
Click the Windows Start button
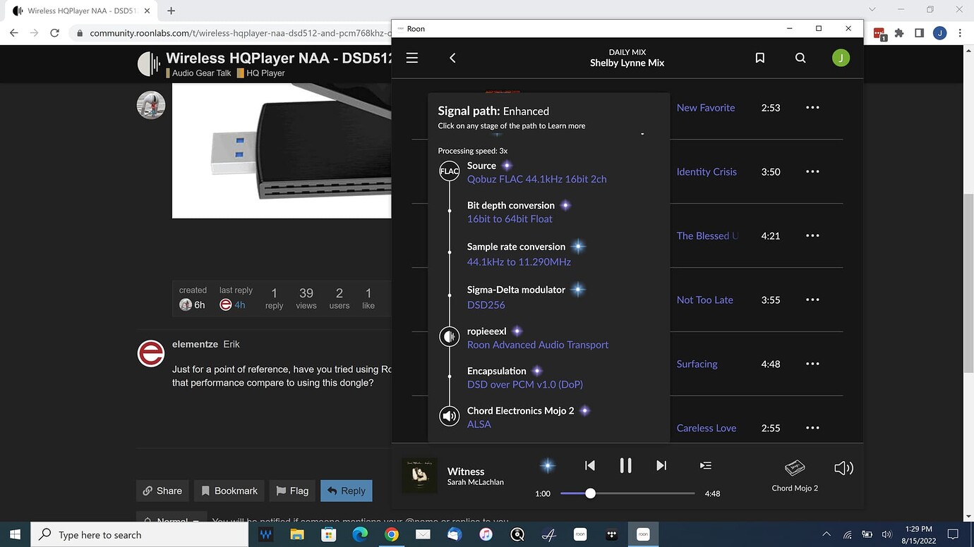coord(15,534)
